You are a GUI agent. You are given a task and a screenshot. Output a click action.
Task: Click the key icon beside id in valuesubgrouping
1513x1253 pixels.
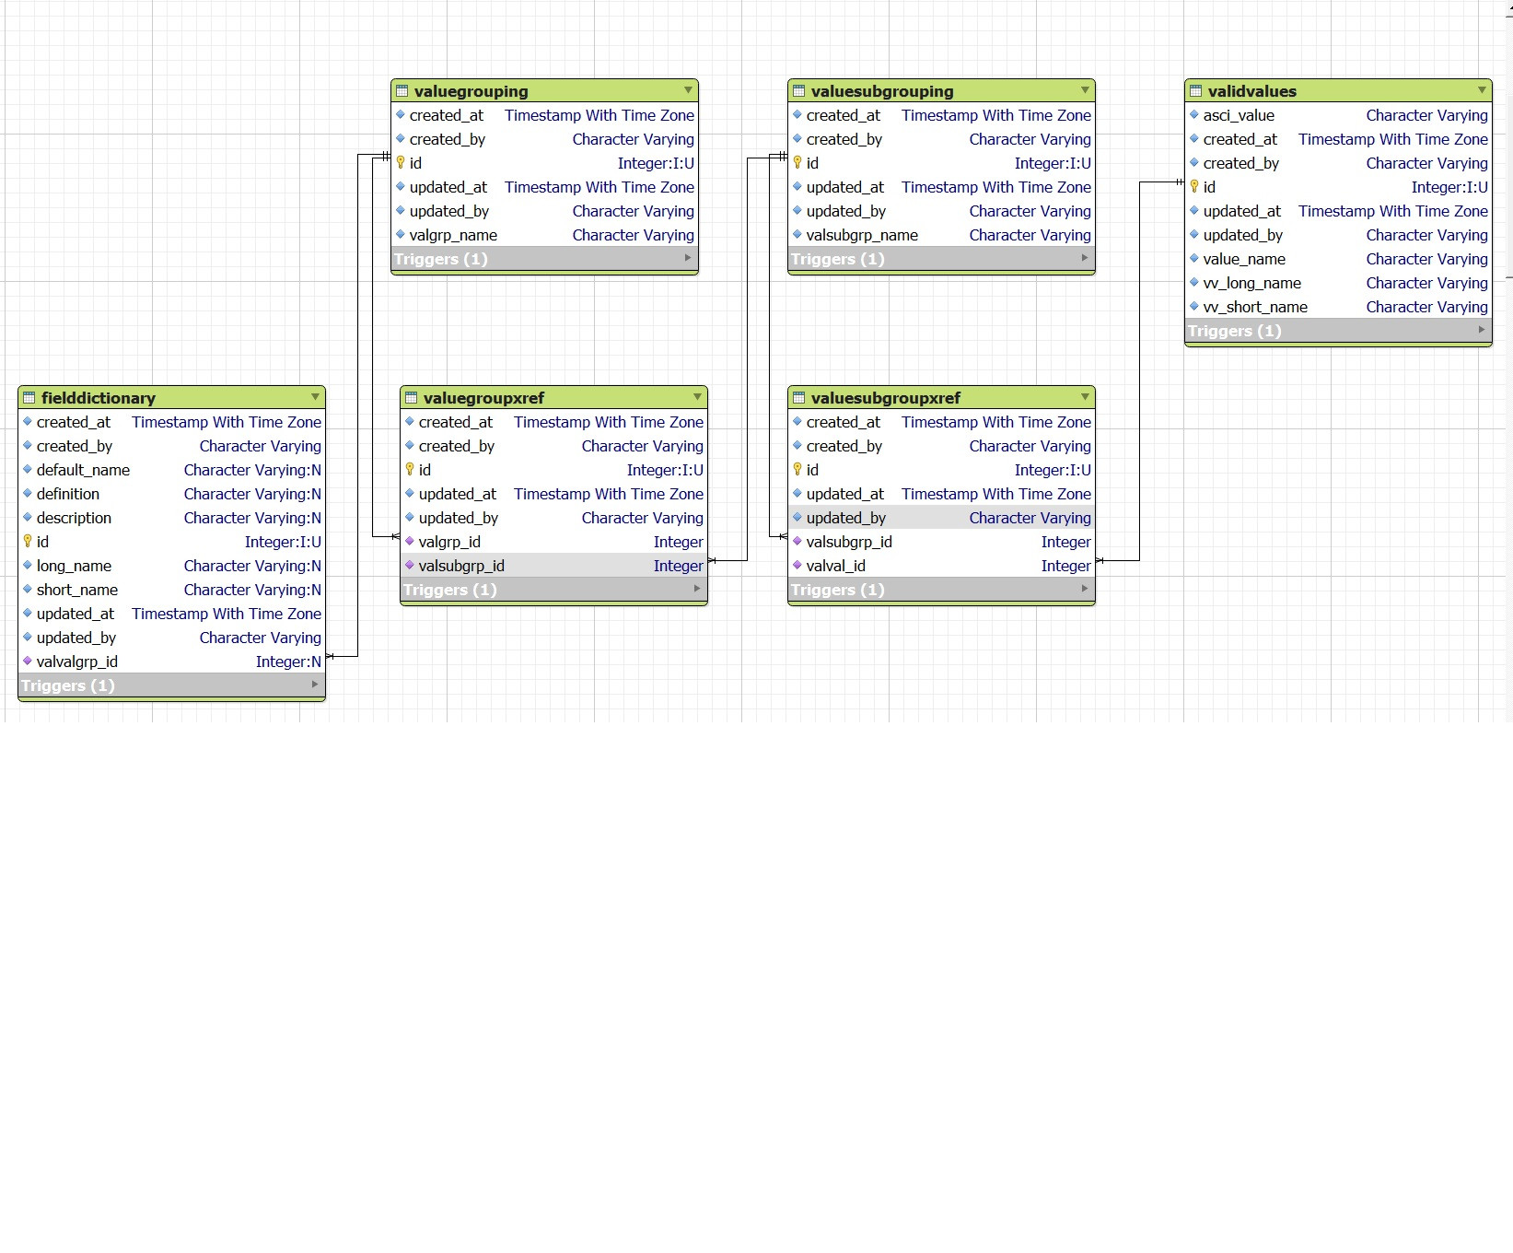point(797,163)
